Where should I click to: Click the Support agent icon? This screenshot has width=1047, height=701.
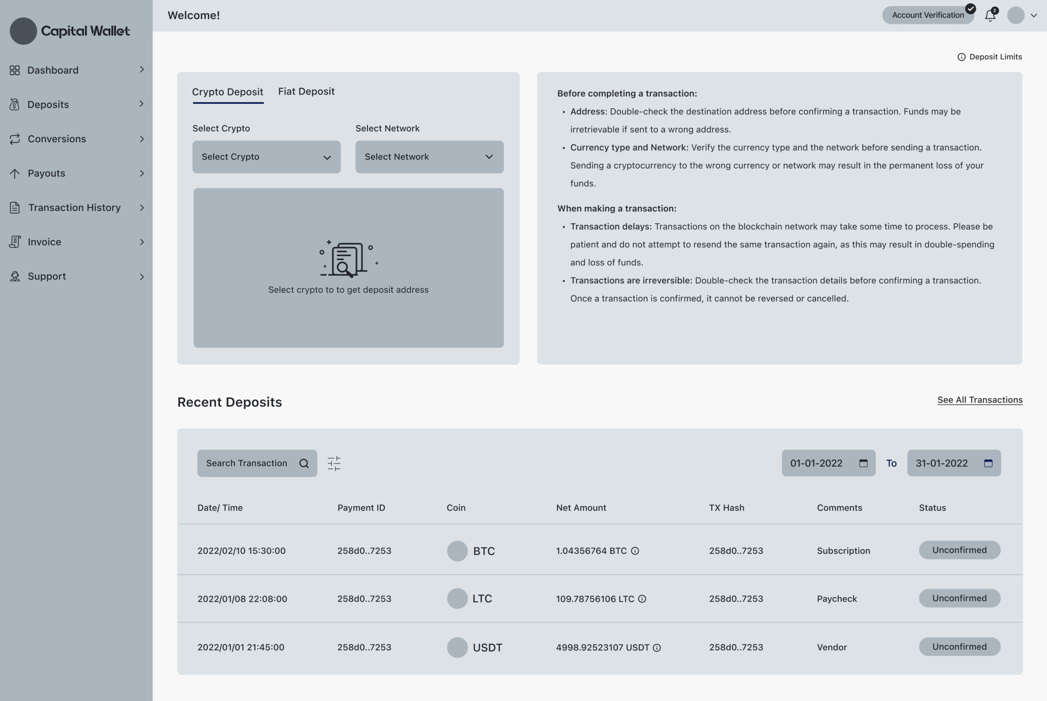[x=15, y=276]
